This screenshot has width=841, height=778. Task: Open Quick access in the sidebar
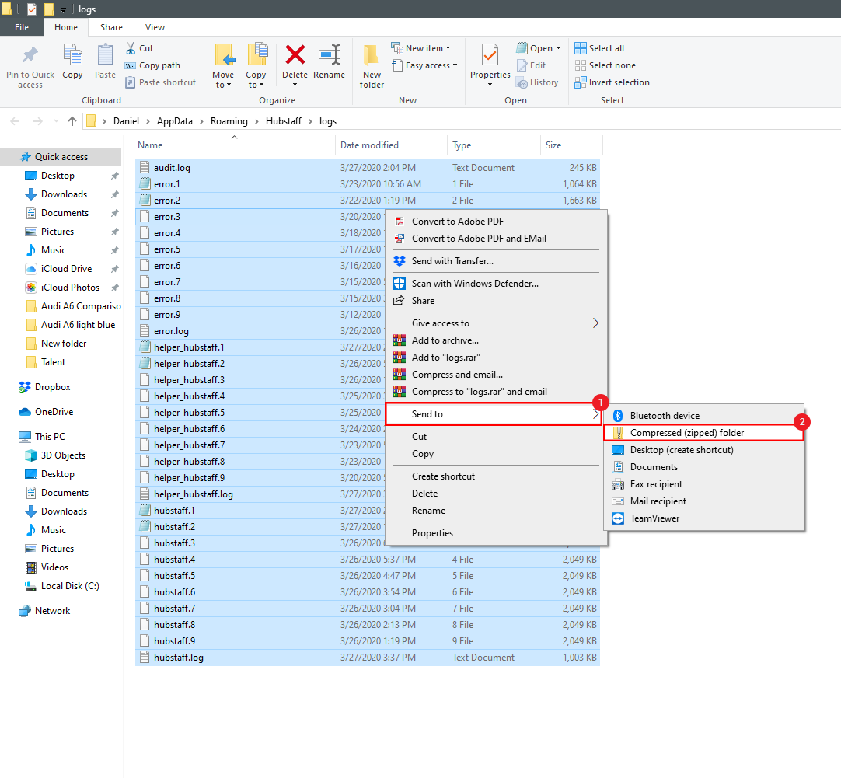61,156
